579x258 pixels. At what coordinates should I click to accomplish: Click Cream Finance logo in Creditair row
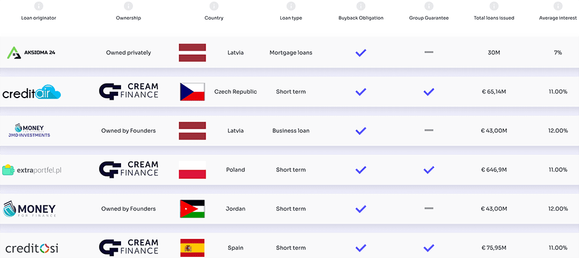point(129,92)
